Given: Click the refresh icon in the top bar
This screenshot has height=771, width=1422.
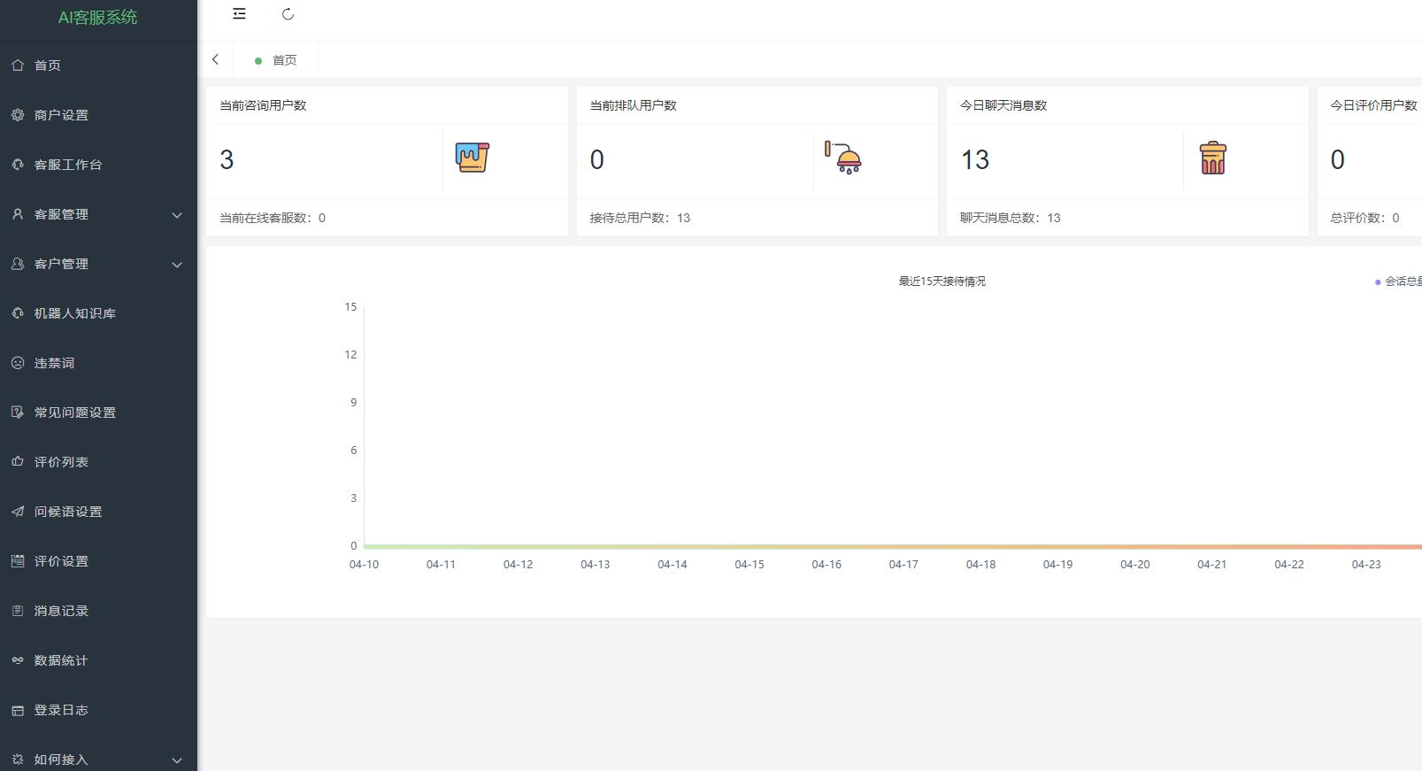Looking at the screenshot, I should tap(288, 14).
